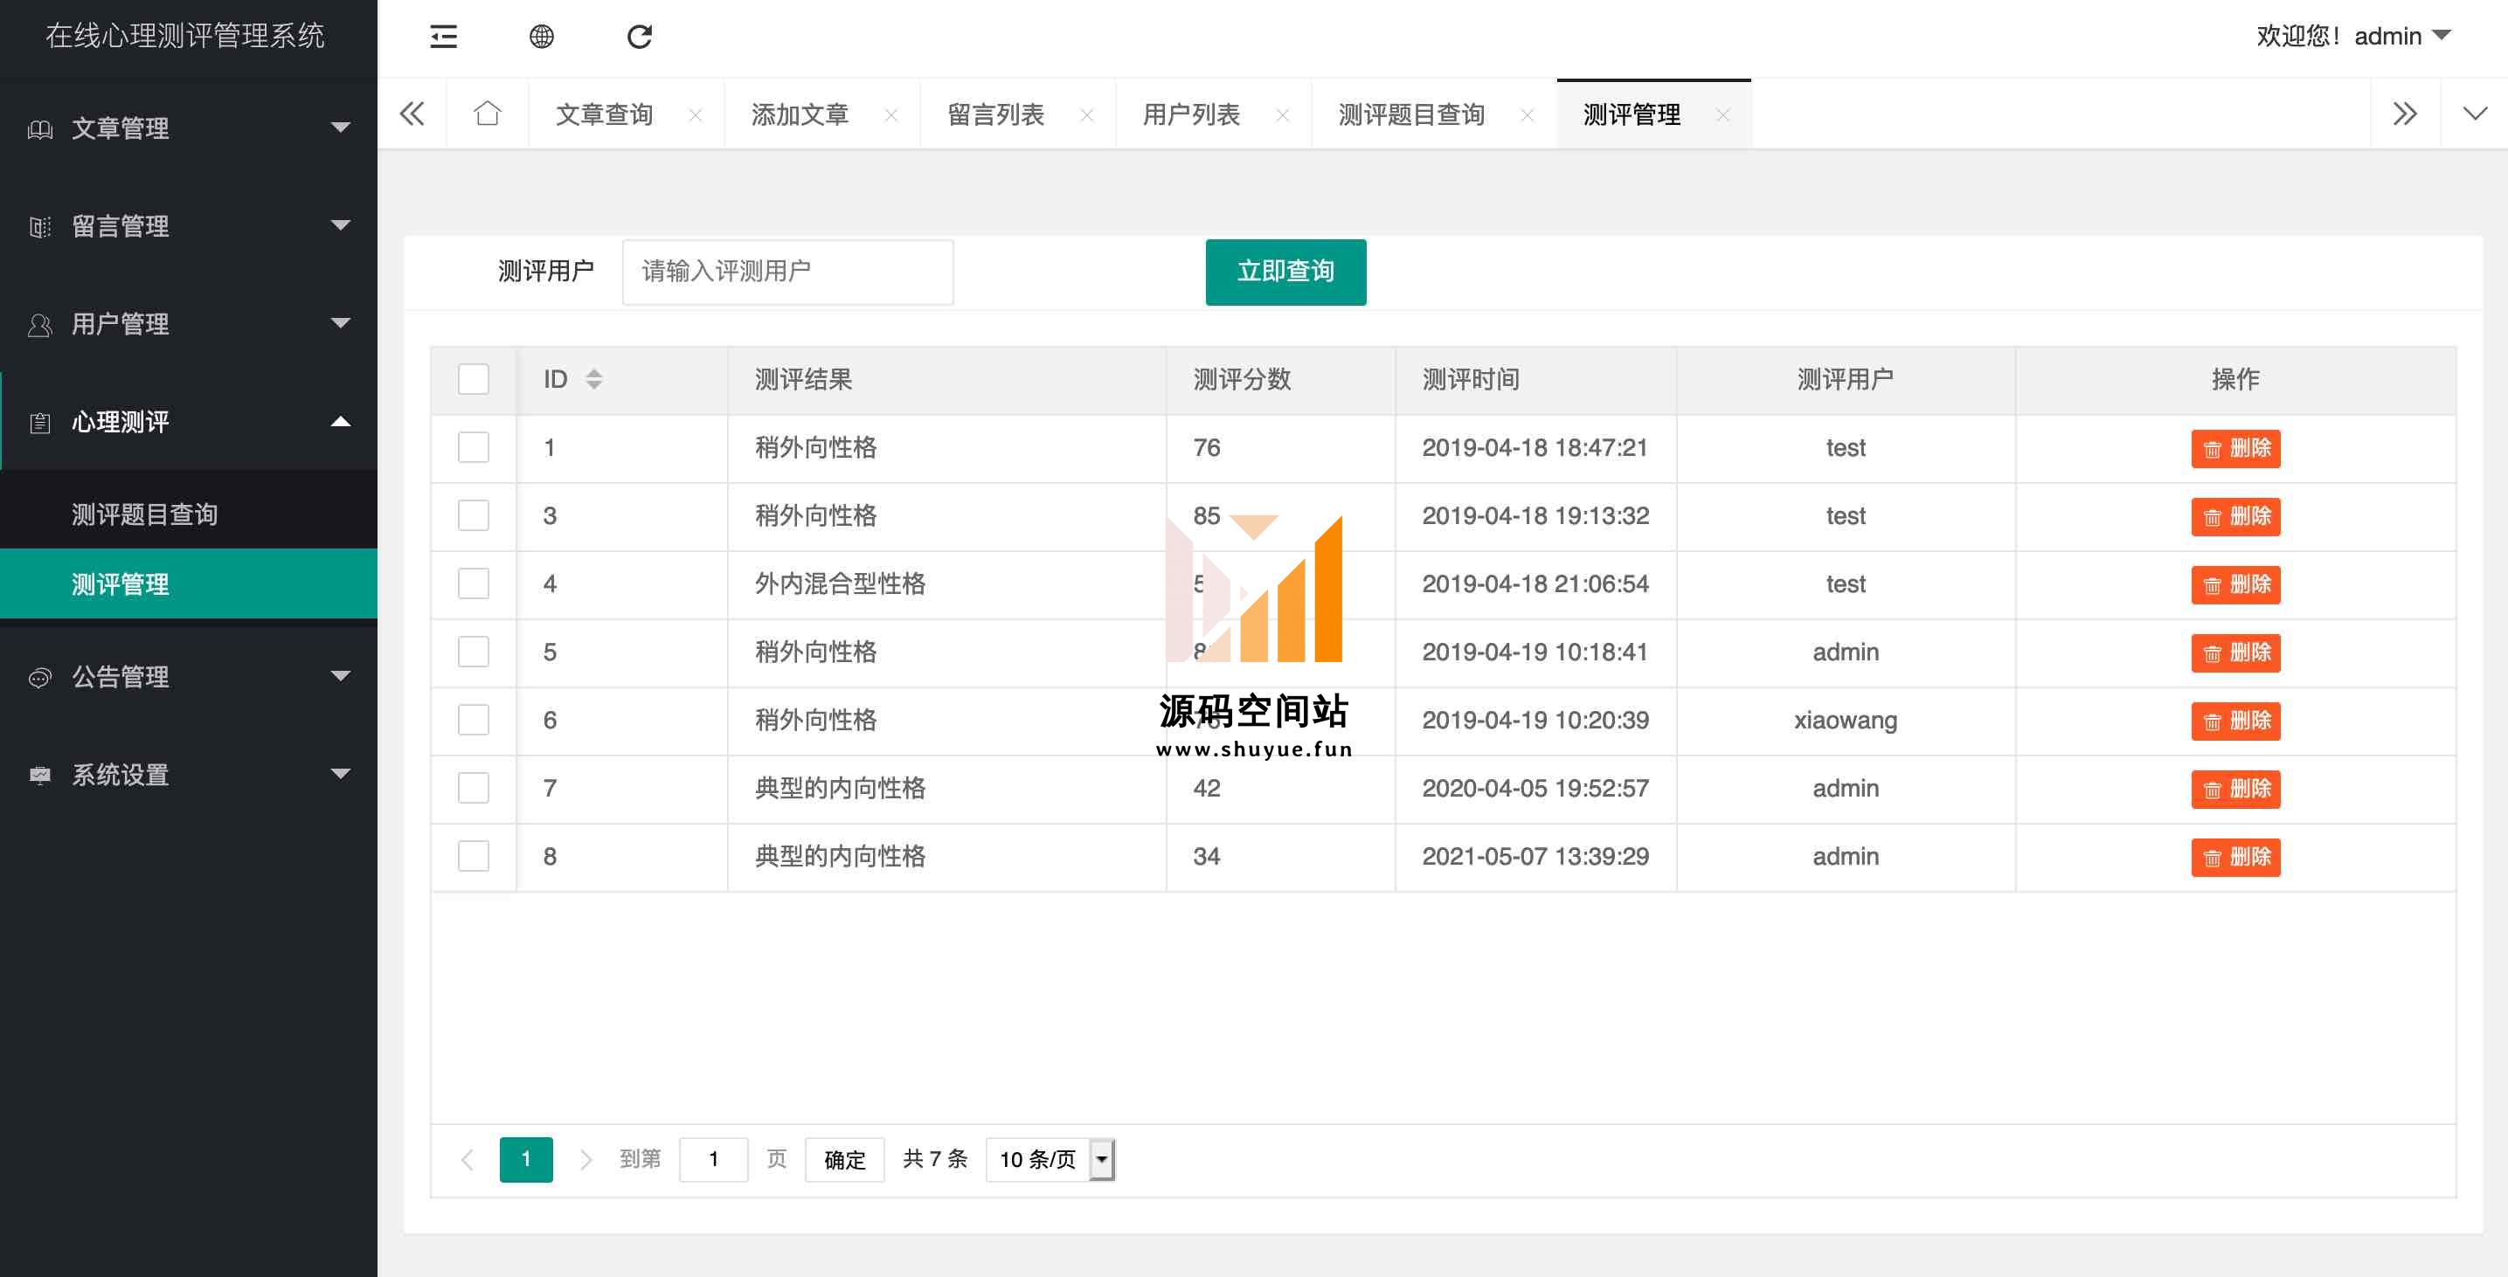The width and height of the screenshot is (2508, 1277).
Task: Sort the table by the ID column arrows
Action: 594,378
